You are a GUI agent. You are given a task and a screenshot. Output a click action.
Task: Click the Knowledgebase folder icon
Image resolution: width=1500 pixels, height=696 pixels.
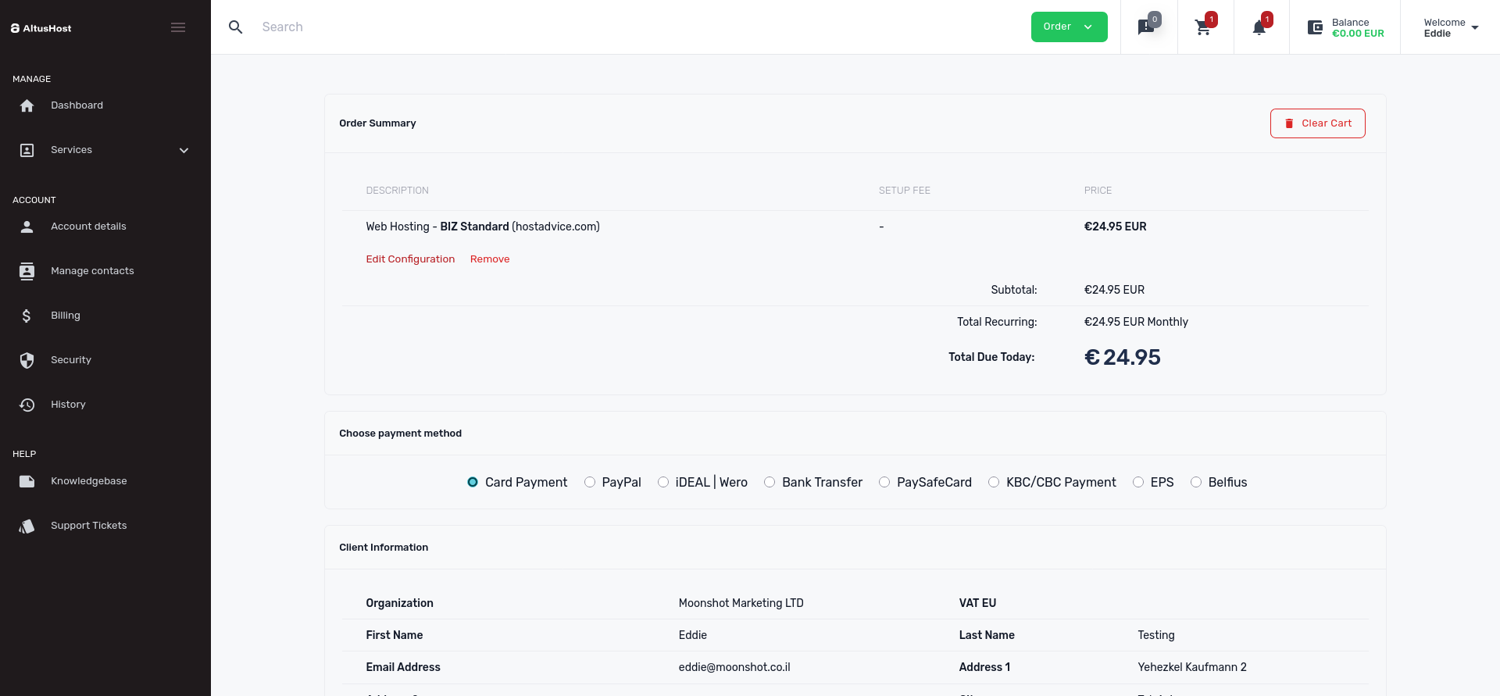27,481
